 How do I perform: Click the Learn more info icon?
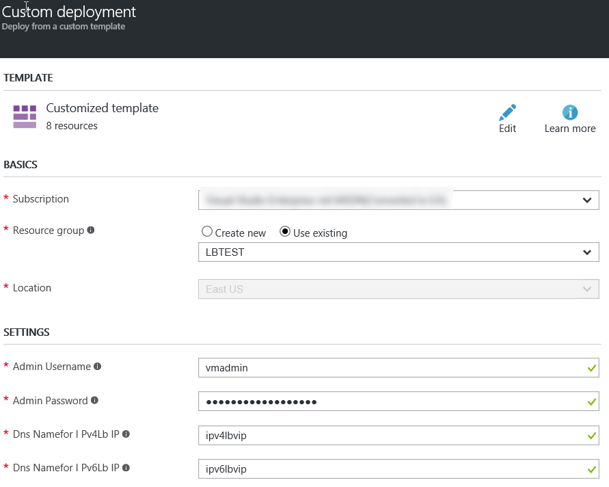569,112
